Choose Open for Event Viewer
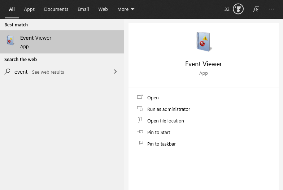The width and height of the screenshot is (283, 190). [x=153, y=98]
